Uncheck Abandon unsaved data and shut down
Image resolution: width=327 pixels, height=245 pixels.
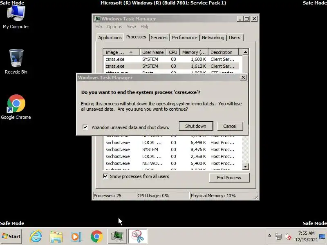85,127
